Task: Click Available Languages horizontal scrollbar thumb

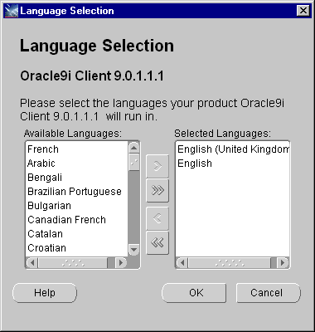Action: tap(73, 262)
